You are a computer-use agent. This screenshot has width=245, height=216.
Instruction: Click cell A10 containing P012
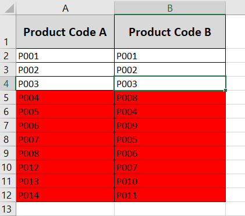pos(65,167)
